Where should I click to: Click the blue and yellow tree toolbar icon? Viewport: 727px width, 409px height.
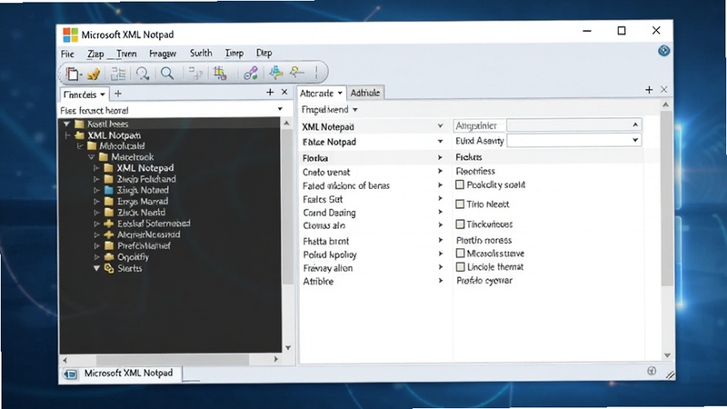(x=276, y=73)
